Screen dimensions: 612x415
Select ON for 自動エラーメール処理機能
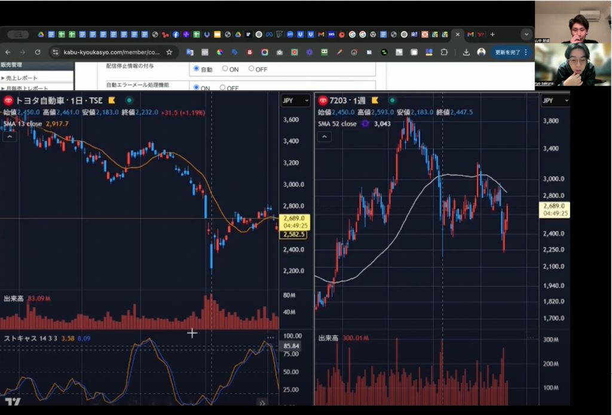[196, 87]
